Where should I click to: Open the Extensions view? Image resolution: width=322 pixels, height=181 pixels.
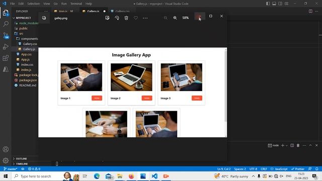pyautogui.click(x=6, y=58)
